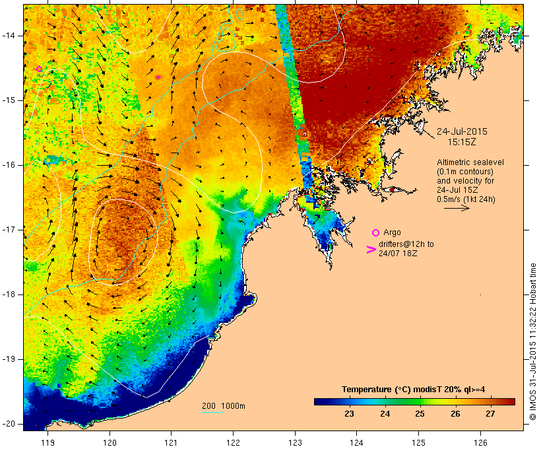Viewport: 541px width, 449px height.
Task: Click the 'Argo' legend label
Action: [x=392, y=232]
